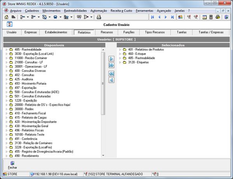The width and height of the screenshot is (233, 179).
Task: Click the printer icon in toolbar
Action: [x=99, y=17]
